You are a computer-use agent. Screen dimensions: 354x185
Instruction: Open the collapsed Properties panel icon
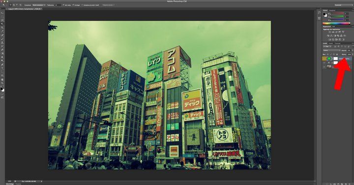pos(319,18)
